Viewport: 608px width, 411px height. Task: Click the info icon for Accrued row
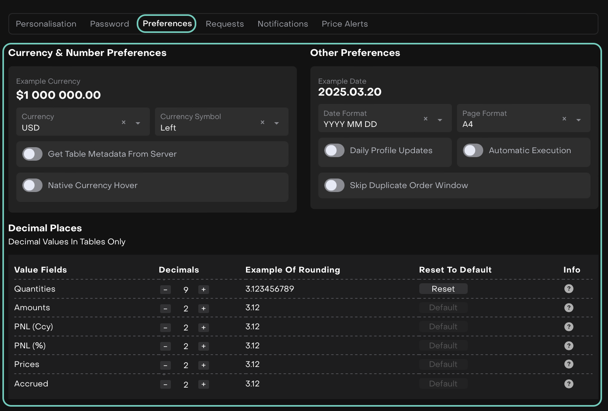pos(569,384)
